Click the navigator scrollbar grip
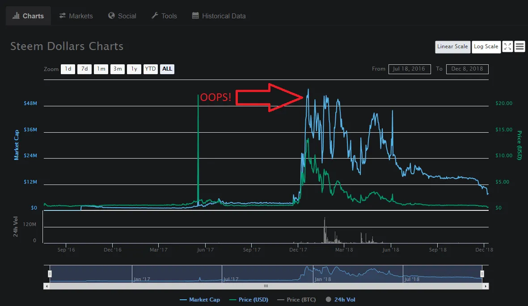 tap(266, 286)
